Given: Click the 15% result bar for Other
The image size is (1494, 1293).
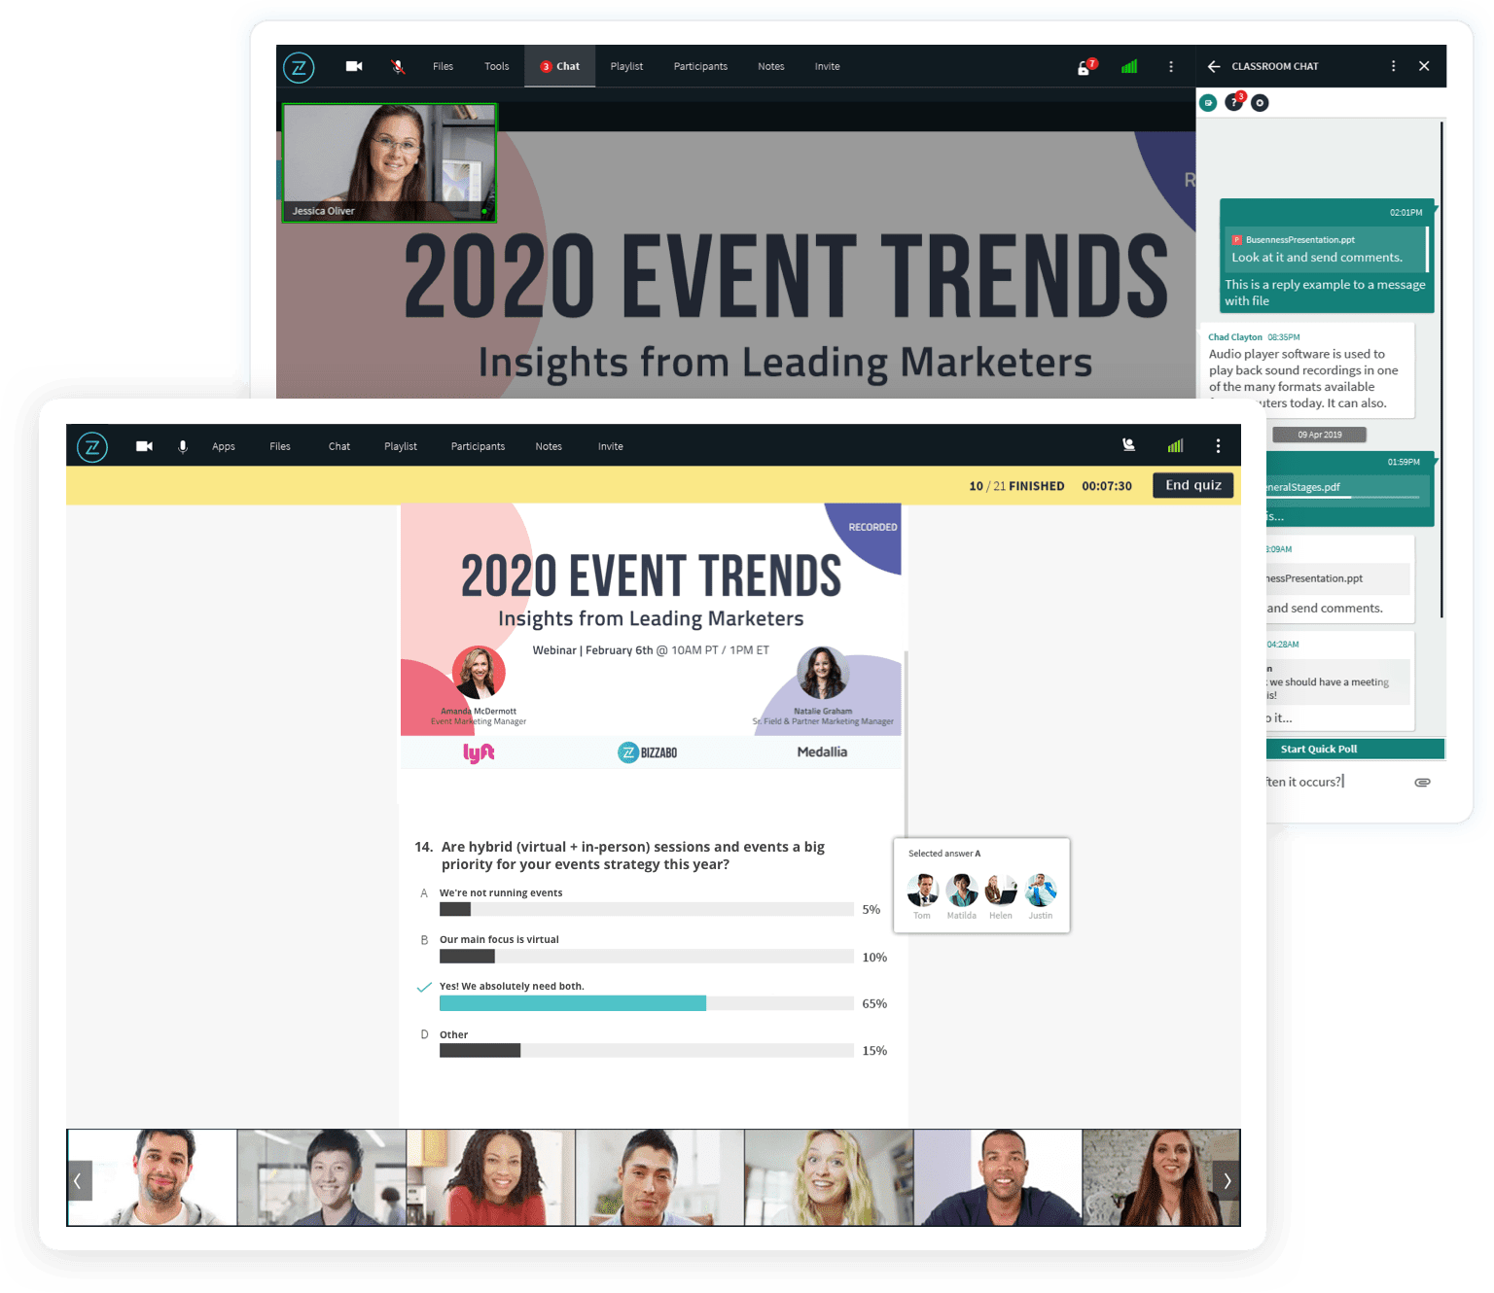Looking at the screenshot, I should coord(480,1050).
